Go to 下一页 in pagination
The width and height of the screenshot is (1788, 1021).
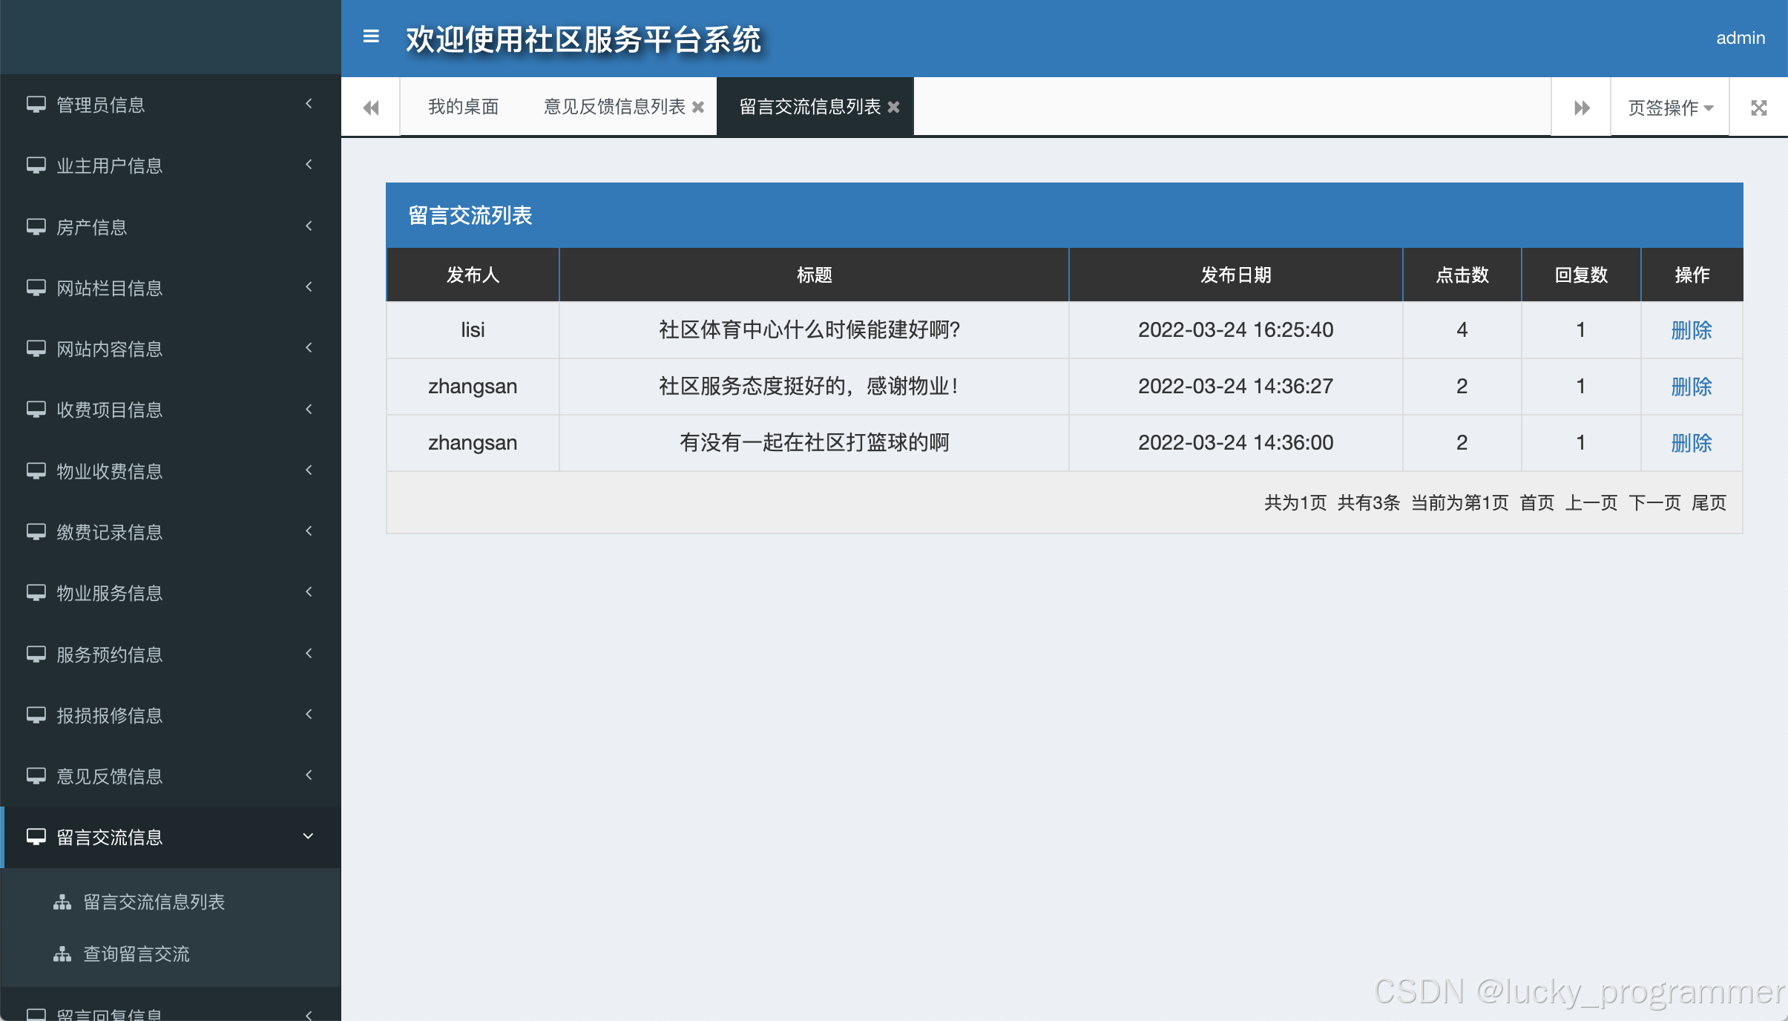[1654, 503]
